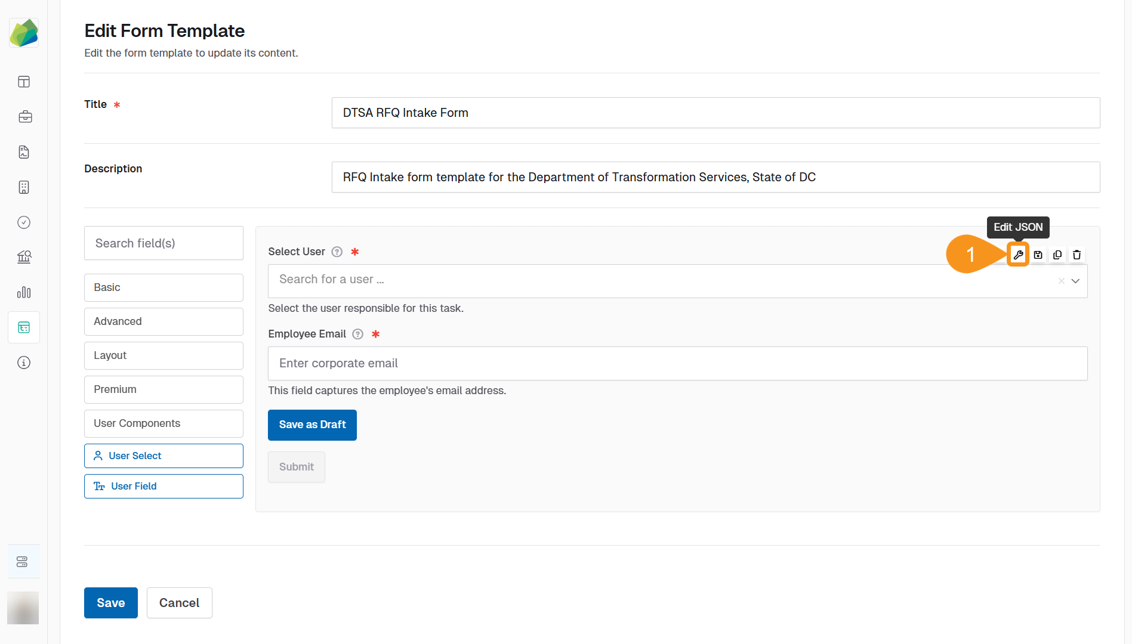
Task: Click the Cancel button at the bottom
Action: [x=179, y=603]
